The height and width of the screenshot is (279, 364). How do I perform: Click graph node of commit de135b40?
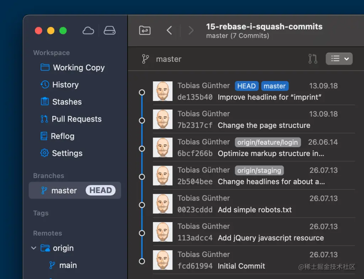(x=142, y=92)
